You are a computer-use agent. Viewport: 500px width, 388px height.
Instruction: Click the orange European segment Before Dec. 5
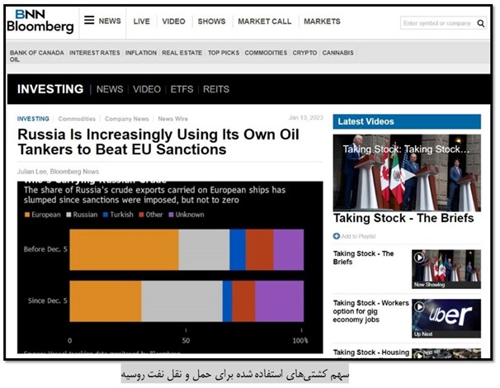click(x=124, y=249)
